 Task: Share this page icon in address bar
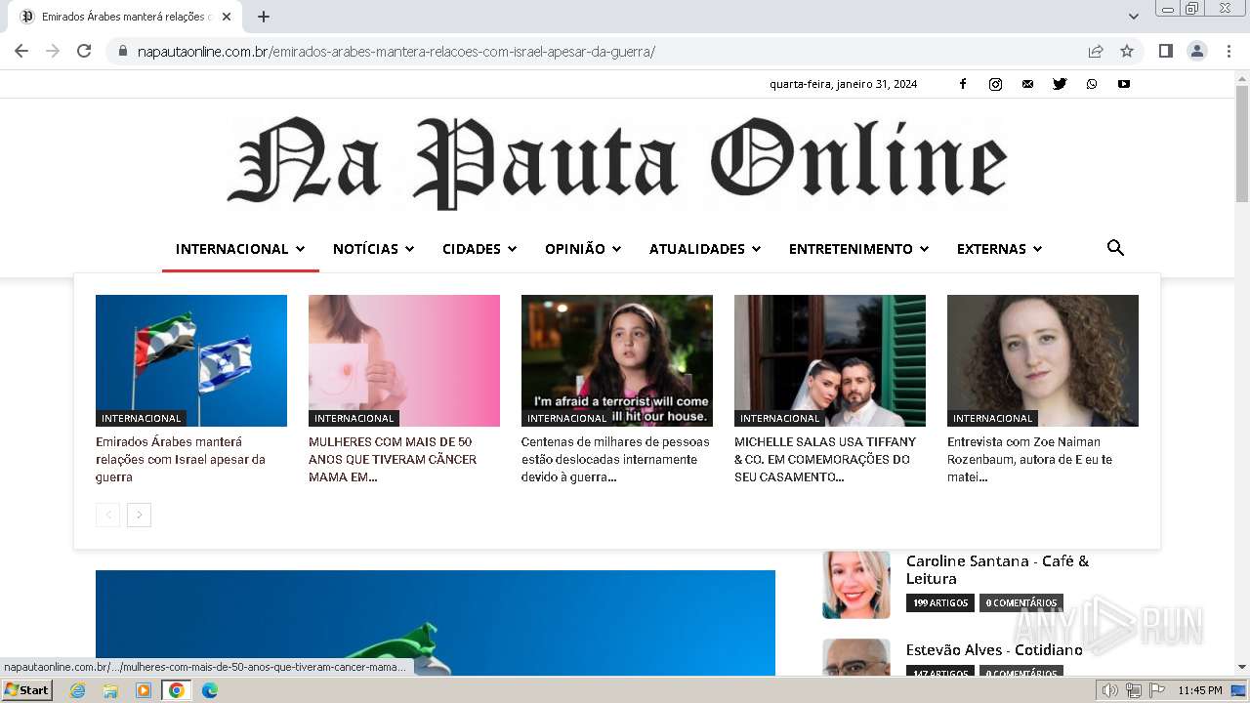pos(1096,51)
